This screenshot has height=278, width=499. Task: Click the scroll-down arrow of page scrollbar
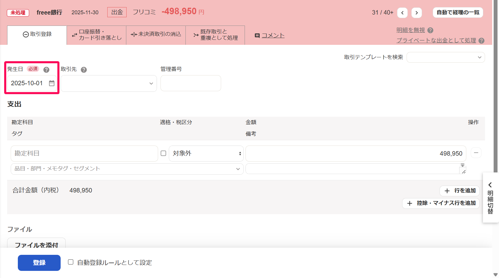tap(495, 275)
